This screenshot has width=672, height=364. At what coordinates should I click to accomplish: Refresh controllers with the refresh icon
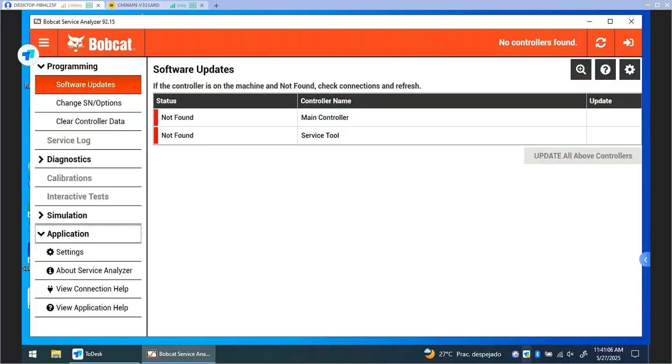pyautogui.click(x=601, y=42)
